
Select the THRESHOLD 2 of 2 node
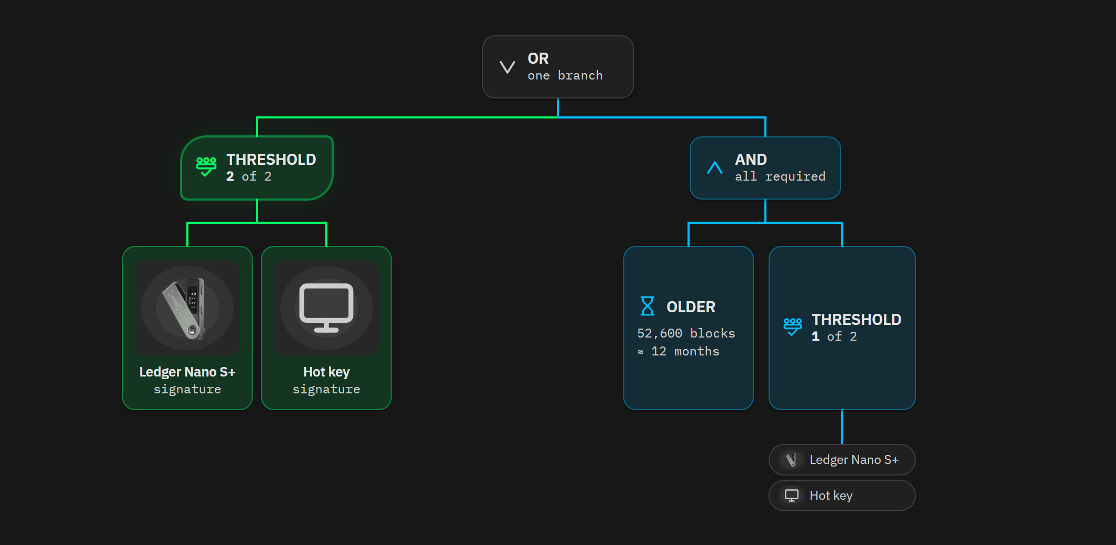pos(257,168)
